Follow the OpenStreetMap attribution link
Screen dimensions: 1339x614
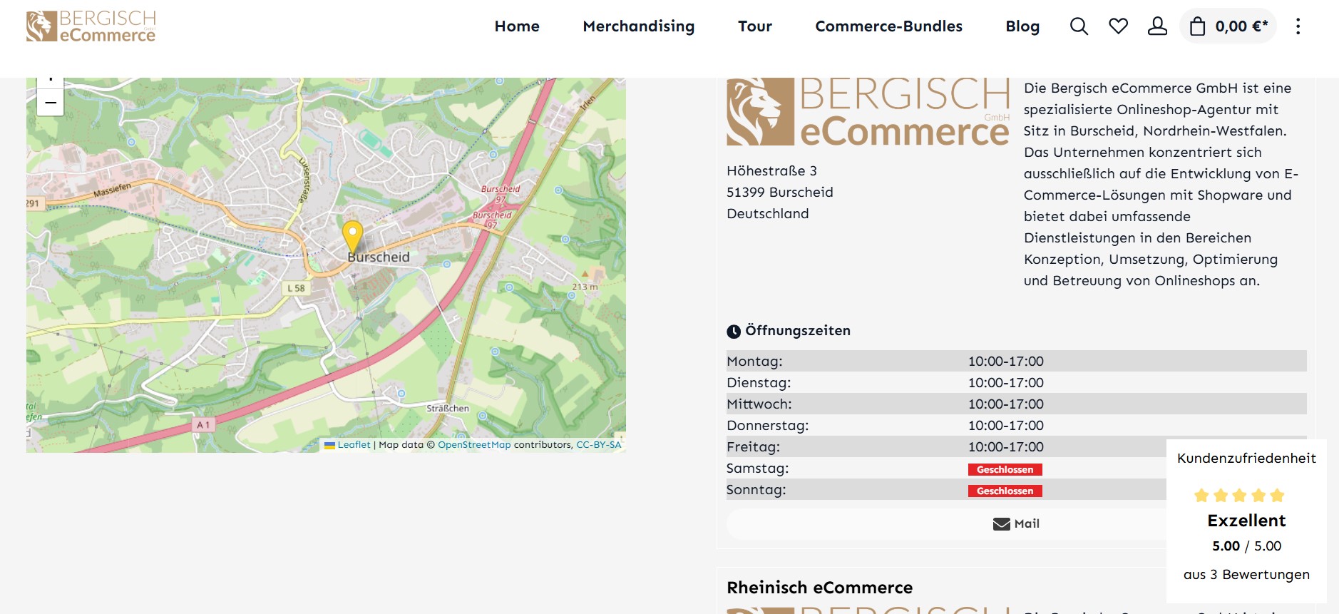[474, 445]
